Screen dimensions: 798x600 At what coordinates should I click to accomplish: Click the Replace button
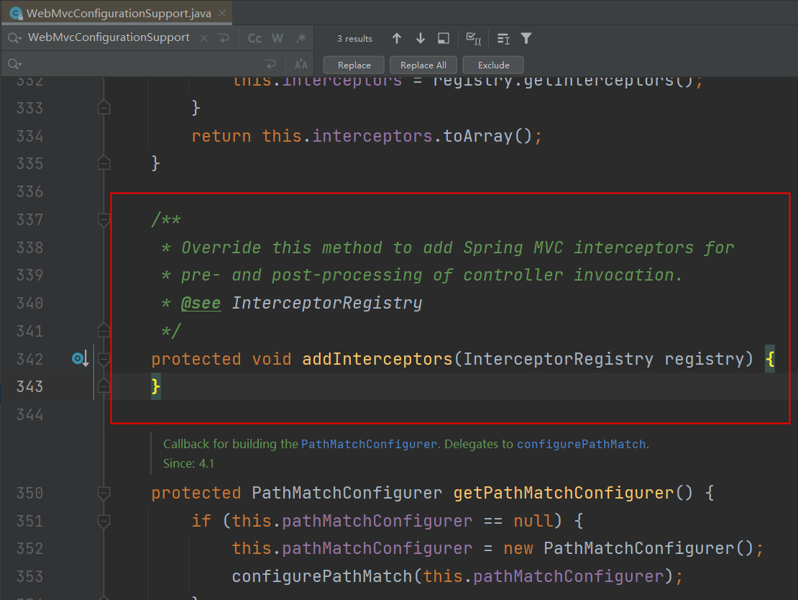(354, 65)
